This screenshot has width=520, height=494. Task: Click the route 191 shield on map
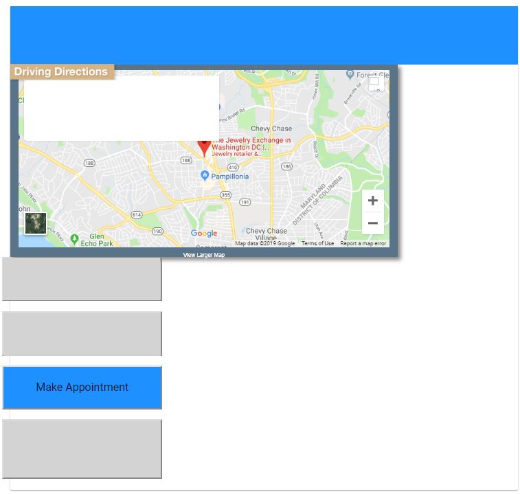245,202
